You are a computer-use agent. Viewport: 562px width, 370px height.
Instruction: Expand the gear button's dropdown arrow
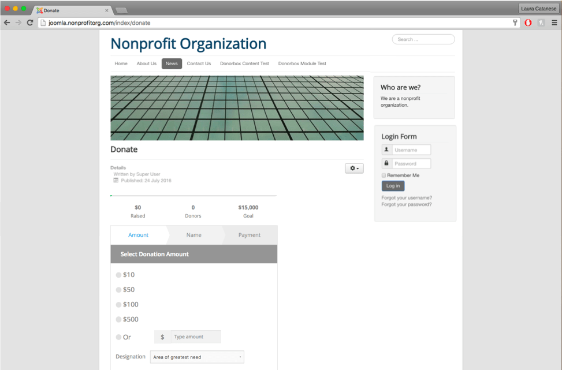[358, 168]
